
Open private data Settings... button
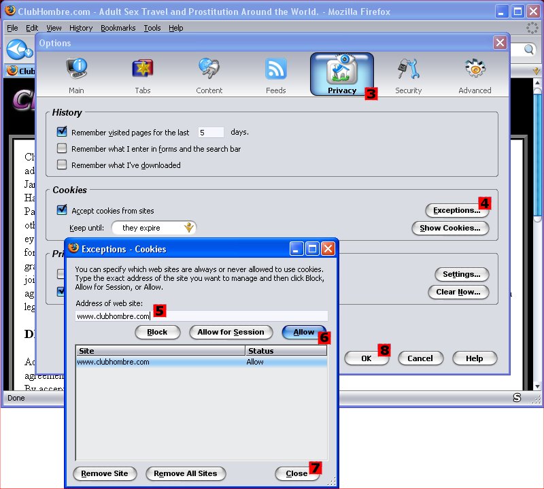tap(462, 274)
